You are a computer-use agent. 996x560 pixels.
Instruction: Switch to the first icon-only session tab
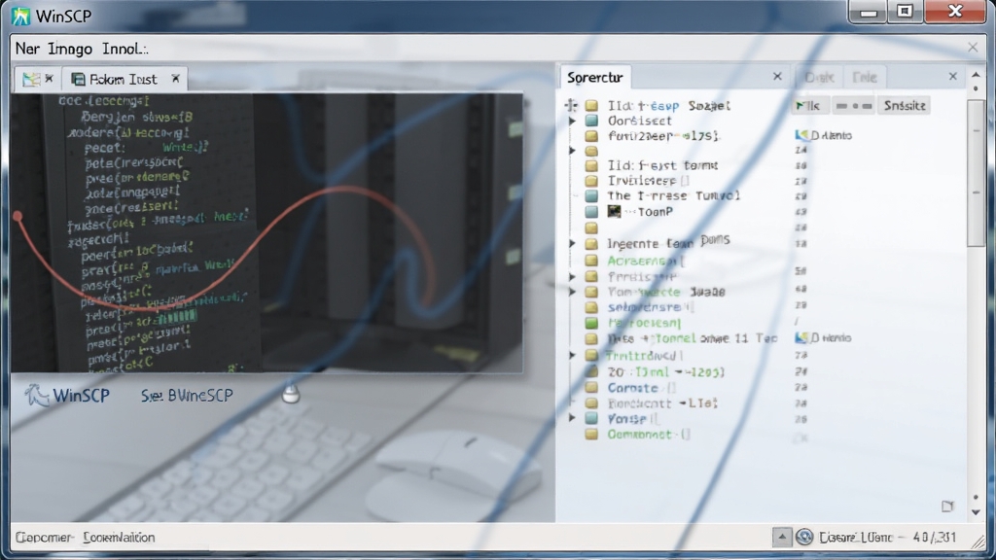tap(31, 79)
